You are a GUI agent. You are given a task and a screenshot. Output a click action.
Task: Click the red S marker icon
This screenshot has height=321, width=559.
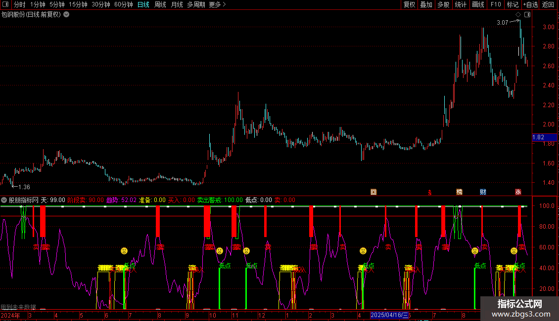[x=430, y=192]
